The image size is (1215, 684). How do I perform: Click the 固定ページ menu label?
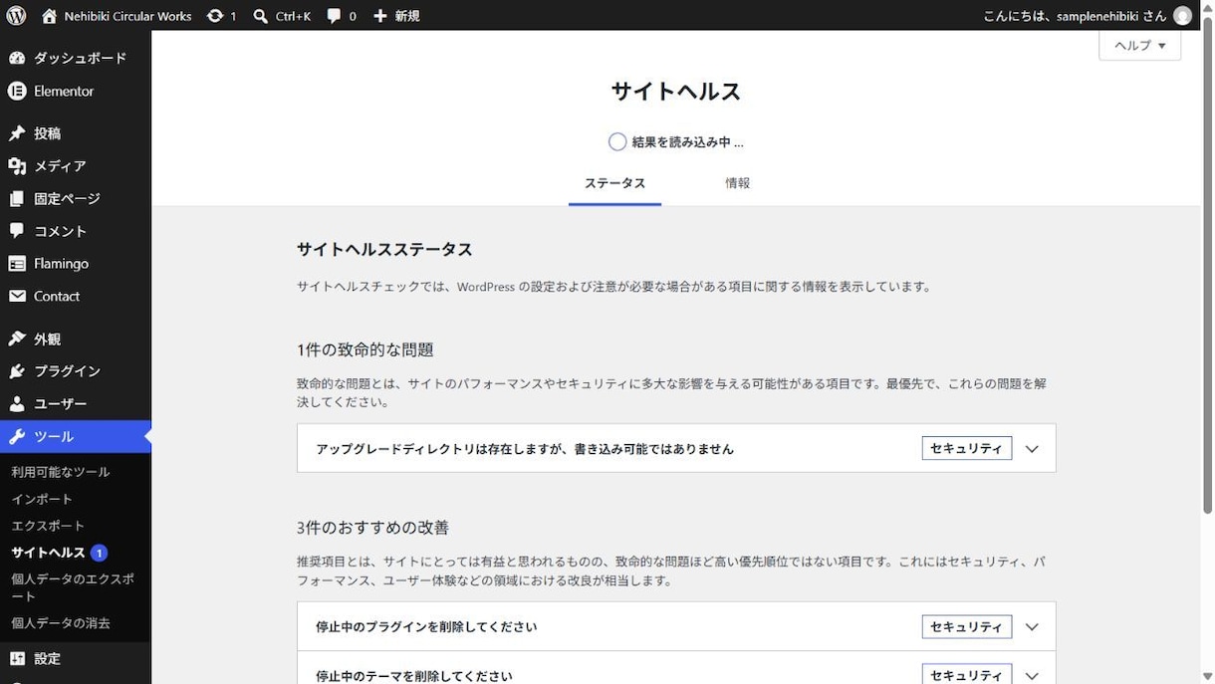[68, 199]
